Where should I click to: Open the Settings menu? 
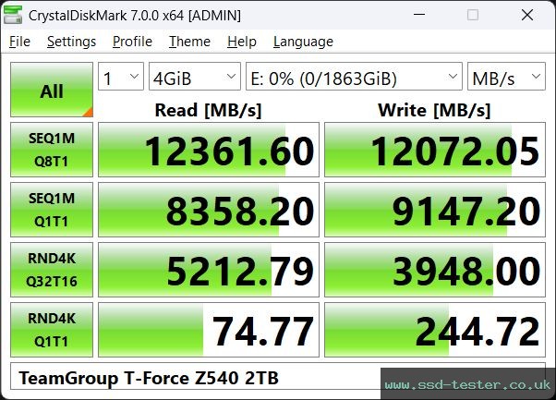(71, 42)
